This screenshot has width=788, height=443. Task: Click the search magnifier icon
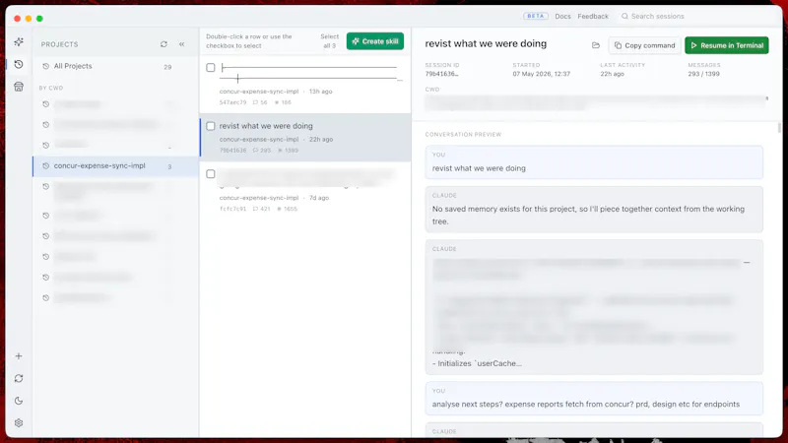[624, 16]
